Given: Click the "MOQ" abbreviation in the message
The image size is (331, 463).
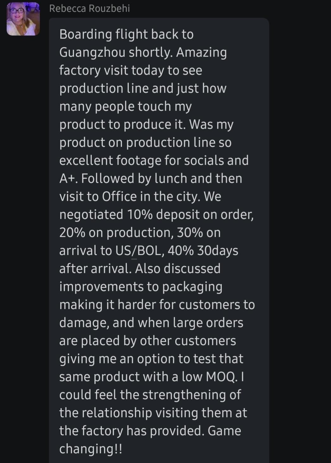Looking at the screenshot, I should (221, 377).
